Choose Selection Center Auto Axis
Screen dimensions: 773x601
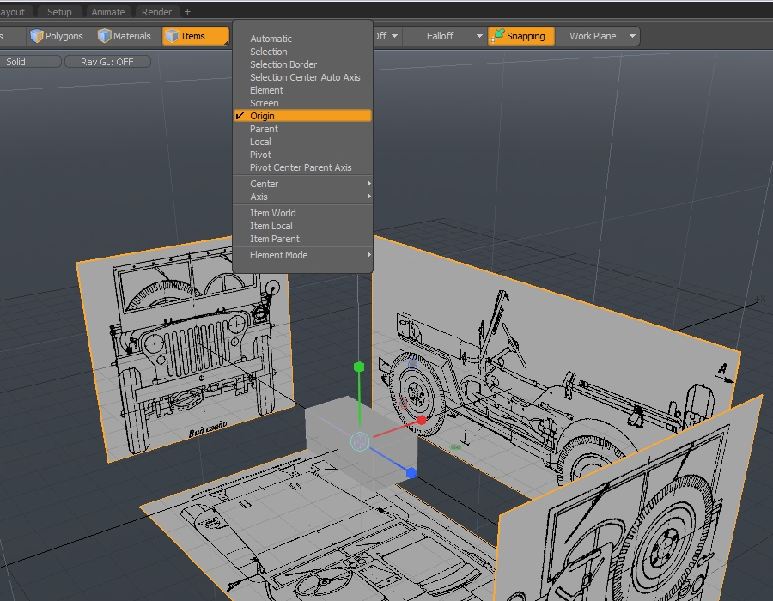(302, 77)
